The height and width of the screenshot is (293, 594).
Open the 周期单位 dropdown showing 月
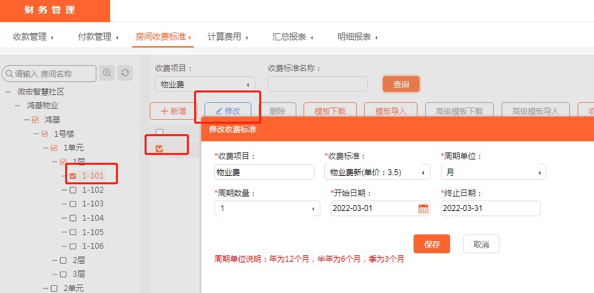(x=493, y=172)
